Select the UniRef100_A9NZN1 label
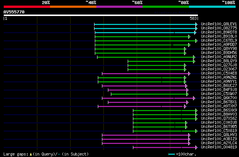 pyautogui.click(x=219, y=77)
